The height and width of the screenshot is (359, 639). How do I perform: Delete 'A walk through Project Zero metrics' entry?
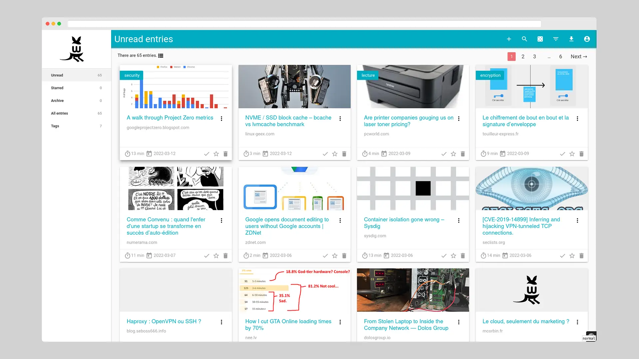(x=225, y=154)
